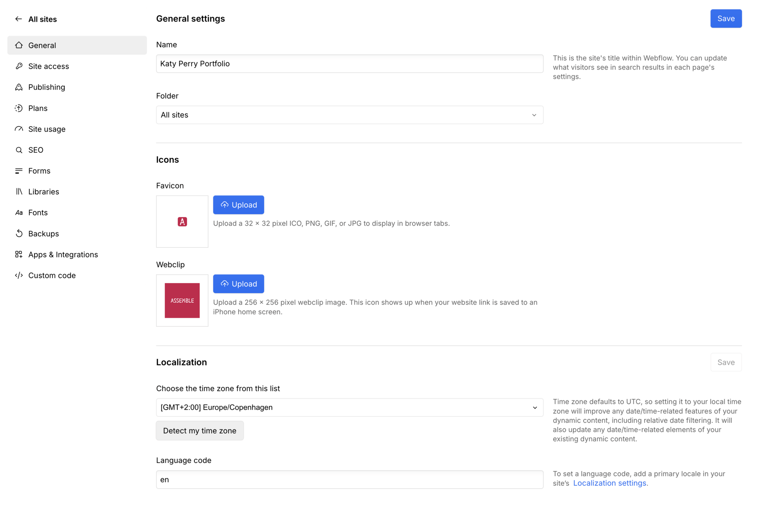Open the Folder dropdown showing All sites
Image resolution: width=784 pixels, height=506 pixels.
[x=349, y=115]
